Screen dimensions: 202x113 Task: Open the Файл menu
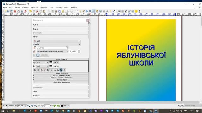[5, 8]
